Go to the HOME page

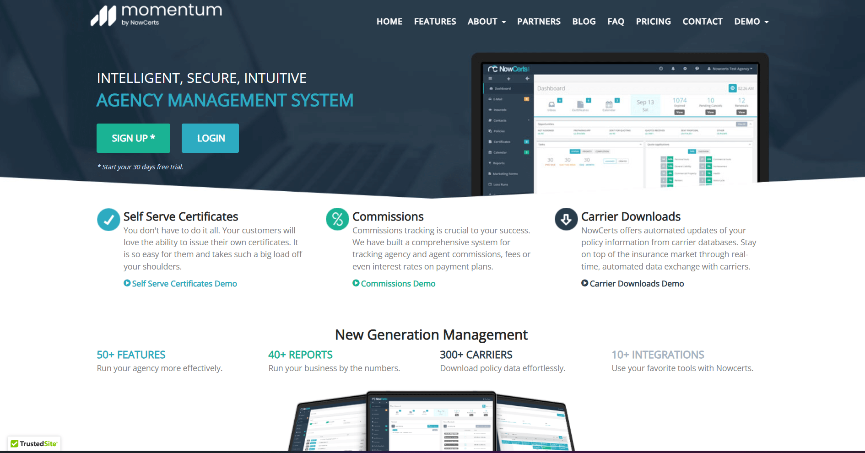pos(389,22)
